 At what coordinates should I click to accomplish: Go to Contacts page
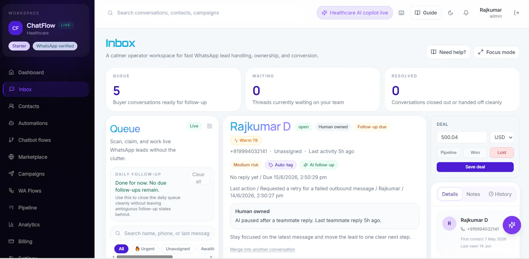(46, 106)
